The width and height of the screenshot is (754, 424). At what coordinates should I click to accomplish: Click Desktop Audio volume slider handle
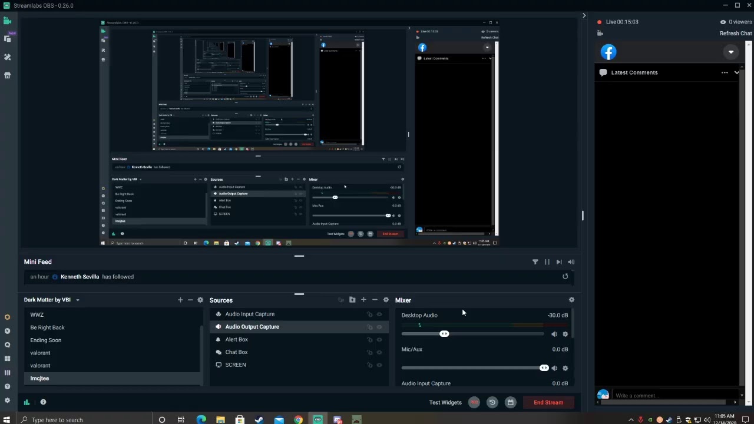click(444, 334)
